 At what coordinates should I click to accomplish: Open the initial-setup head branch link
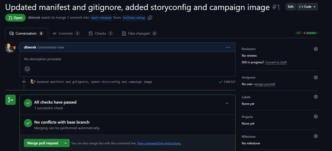134,18
